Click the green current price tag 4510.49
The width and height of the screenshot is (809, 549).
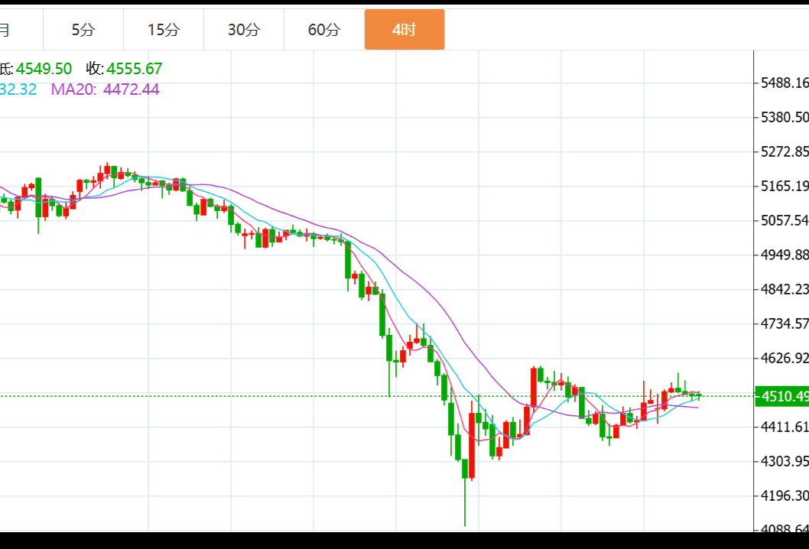[x=781, y=396]
